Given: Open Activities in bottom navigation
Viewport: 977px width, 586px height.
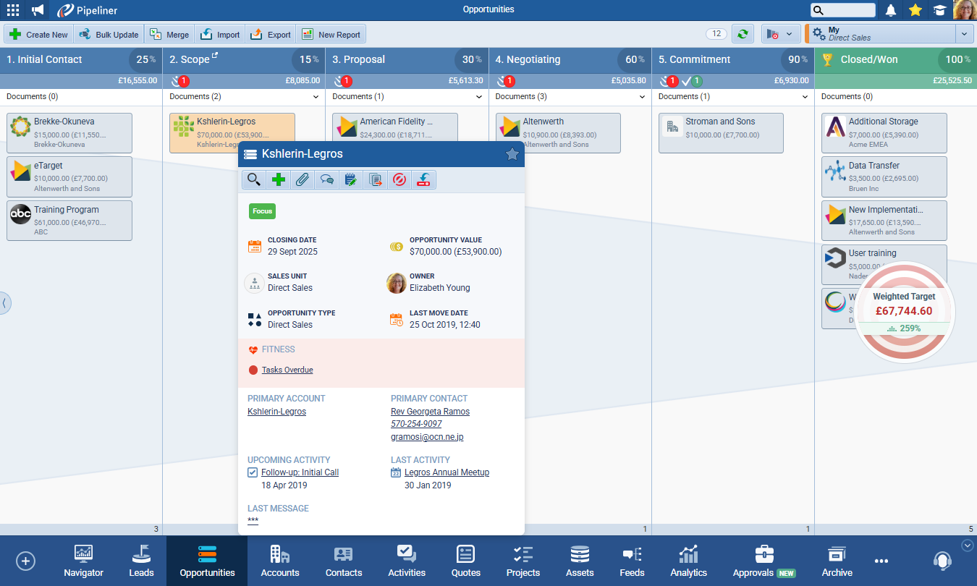Looking at the screenshot, I should click(x=407, y=561).
